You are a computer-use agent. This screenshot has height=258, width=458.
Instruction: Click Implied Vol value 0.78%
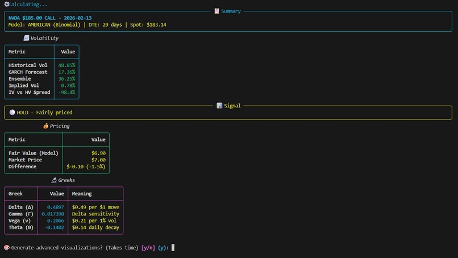click(x=68, y=85)
